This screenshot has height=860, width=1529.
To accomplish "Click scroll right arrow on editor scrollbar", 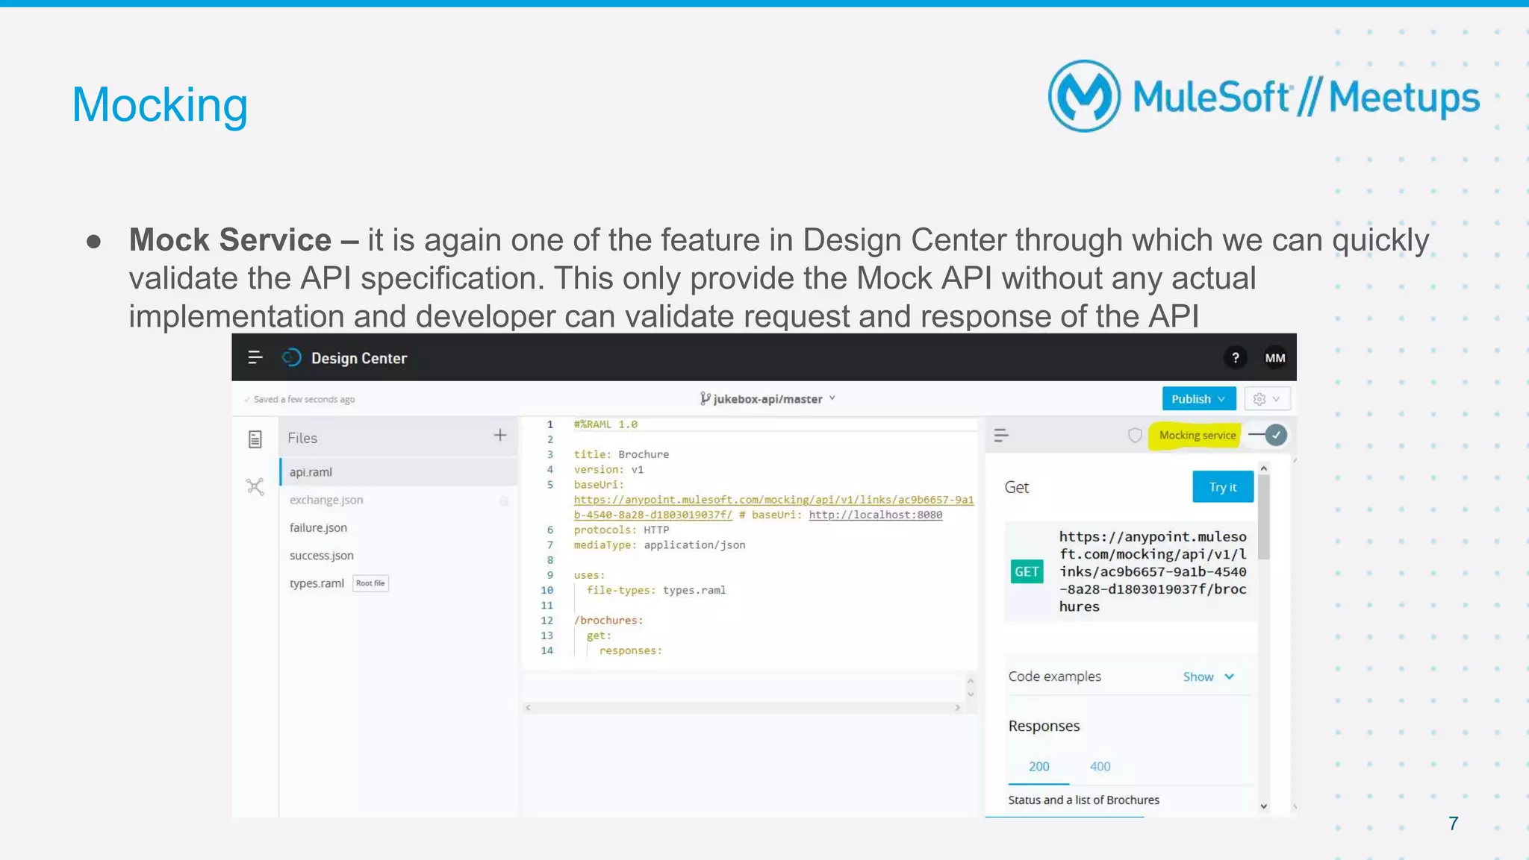I will (957, 707).
